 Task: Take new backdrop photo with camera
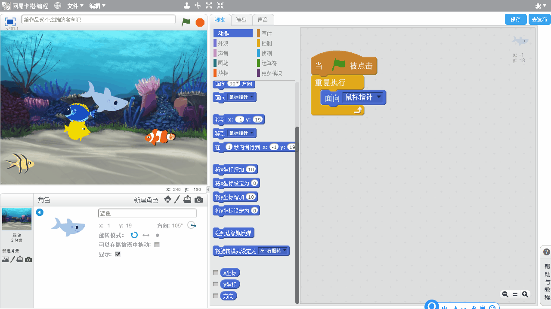pos(28,259)
